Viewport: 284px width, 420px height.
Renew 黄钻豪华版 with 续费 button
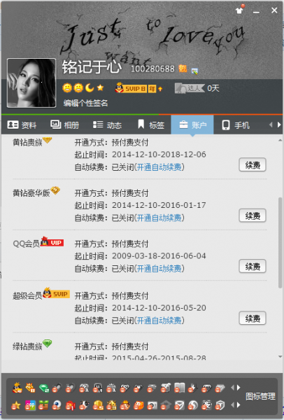click(x=253, y=216)
